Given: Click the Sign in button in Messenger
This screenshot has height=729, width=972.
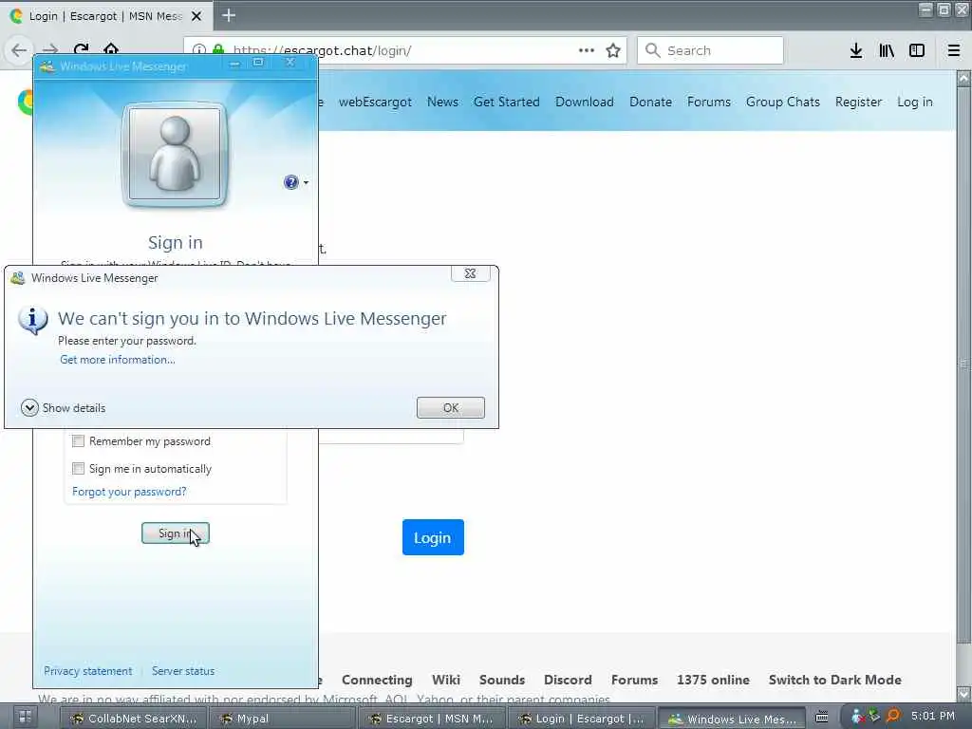Looking at the screenshot, I should pyautogui.click(x=176, y=533).
